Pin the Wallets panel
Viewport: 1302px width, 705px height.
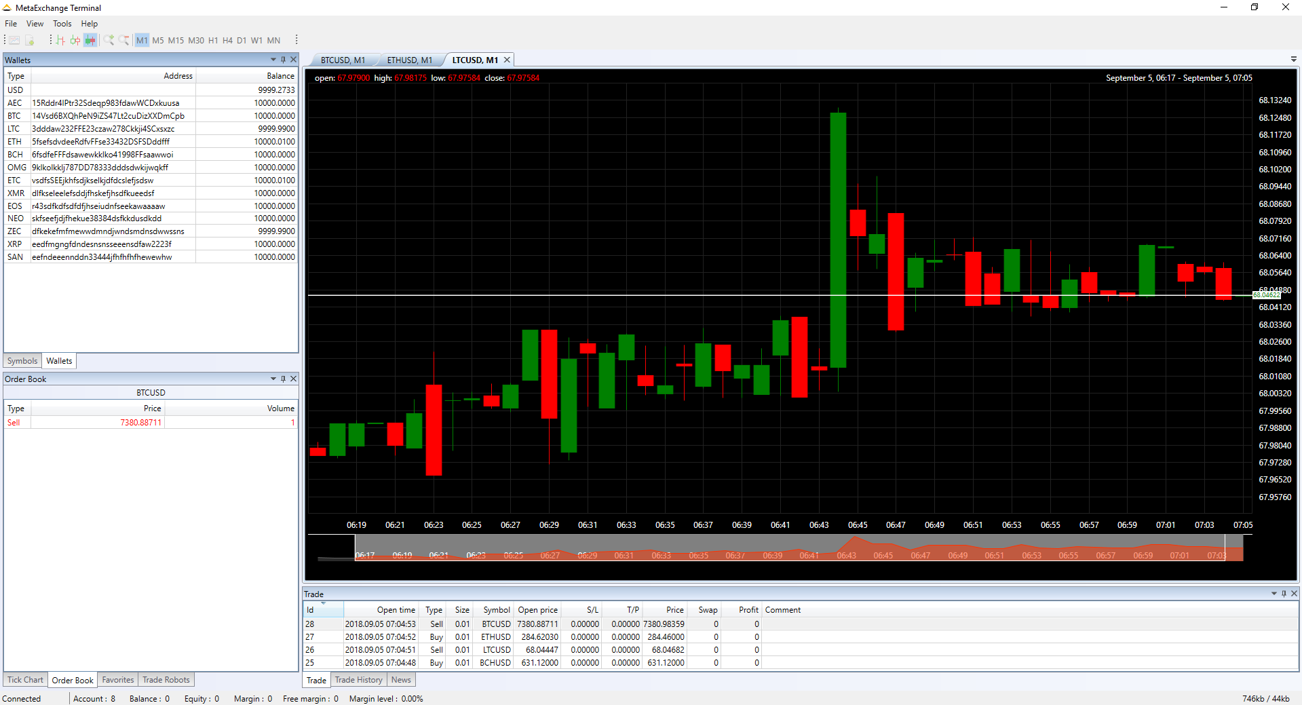[284, 60]
